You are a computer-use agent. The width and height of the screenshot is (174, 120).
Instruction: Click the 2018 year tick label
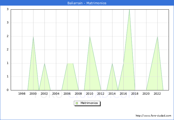click(x=135, y=94)
